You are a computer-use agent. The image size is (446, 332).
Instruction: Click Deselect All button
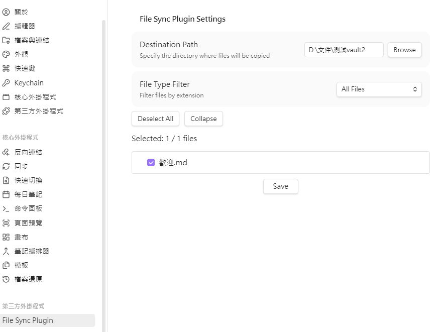pos(155,119)
